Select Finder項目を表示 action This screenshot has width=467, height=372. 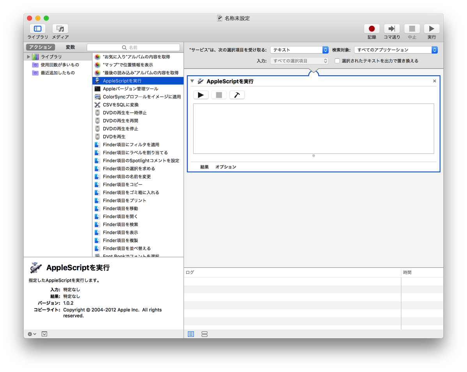point(138,232)
